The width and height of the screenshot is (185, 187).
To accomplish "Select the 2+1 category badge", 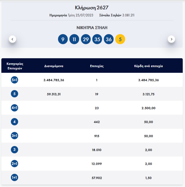I will click(x=14, y=164).
